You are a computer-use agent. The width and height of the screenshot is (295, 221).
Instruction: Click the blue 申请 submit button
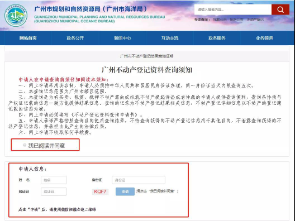pos(125,191)
